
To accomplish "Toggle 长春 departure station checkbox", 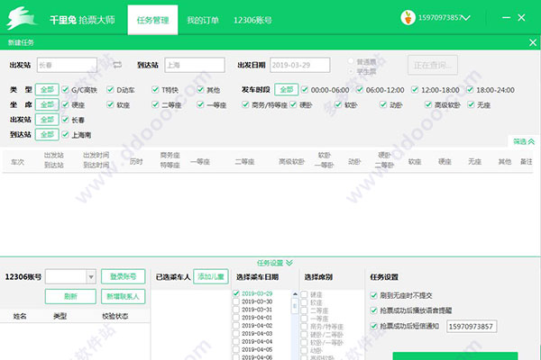I will click(65, 120).
